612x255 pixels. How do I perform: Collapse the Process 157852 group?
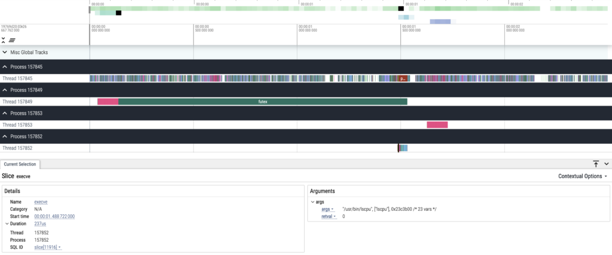pos(5,137)
